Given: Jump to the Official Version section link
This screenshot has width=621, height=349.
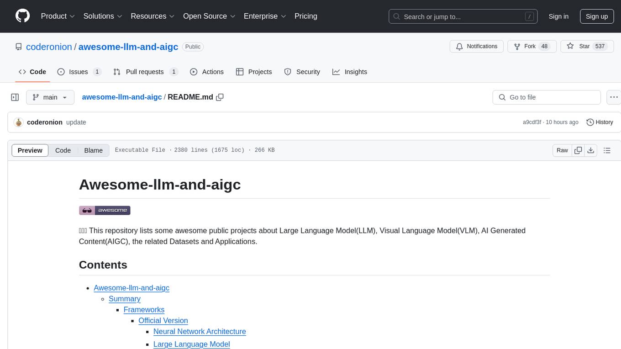Looking at the screenshot, I should (x=163, y=321).
